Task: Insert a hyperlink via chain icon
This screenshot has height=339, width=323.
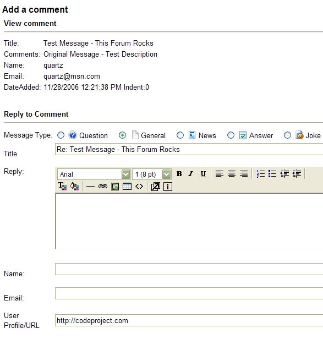Action: (x=103, y=187)
